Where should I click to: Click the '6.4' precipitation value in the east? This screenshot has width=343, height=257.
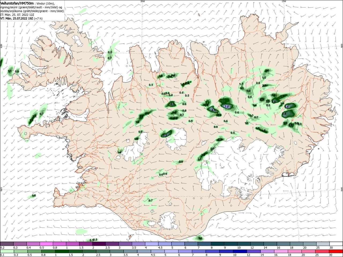click(x=286, y=107)
